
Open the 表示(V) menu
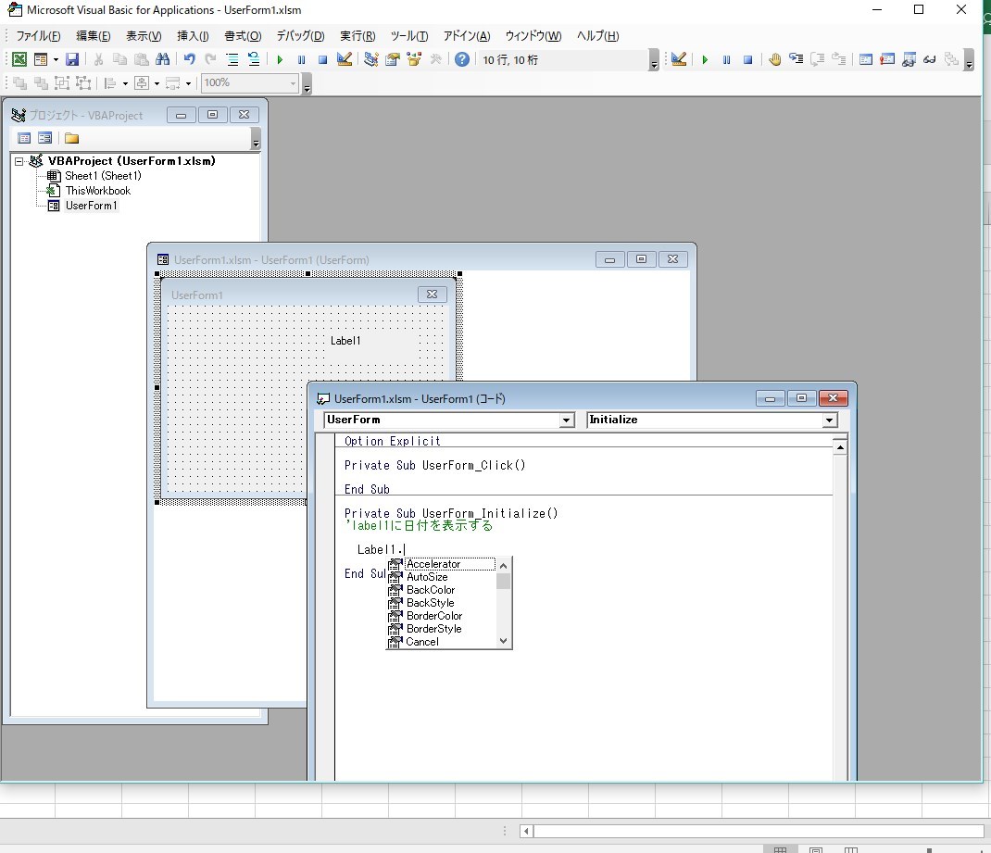pos(144,36)
